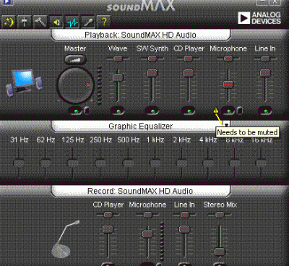This screenshot has width=289, height=266.
Task: Click the Playback: SoundMAX HD Audio header
Action: [x=141, y=35]
